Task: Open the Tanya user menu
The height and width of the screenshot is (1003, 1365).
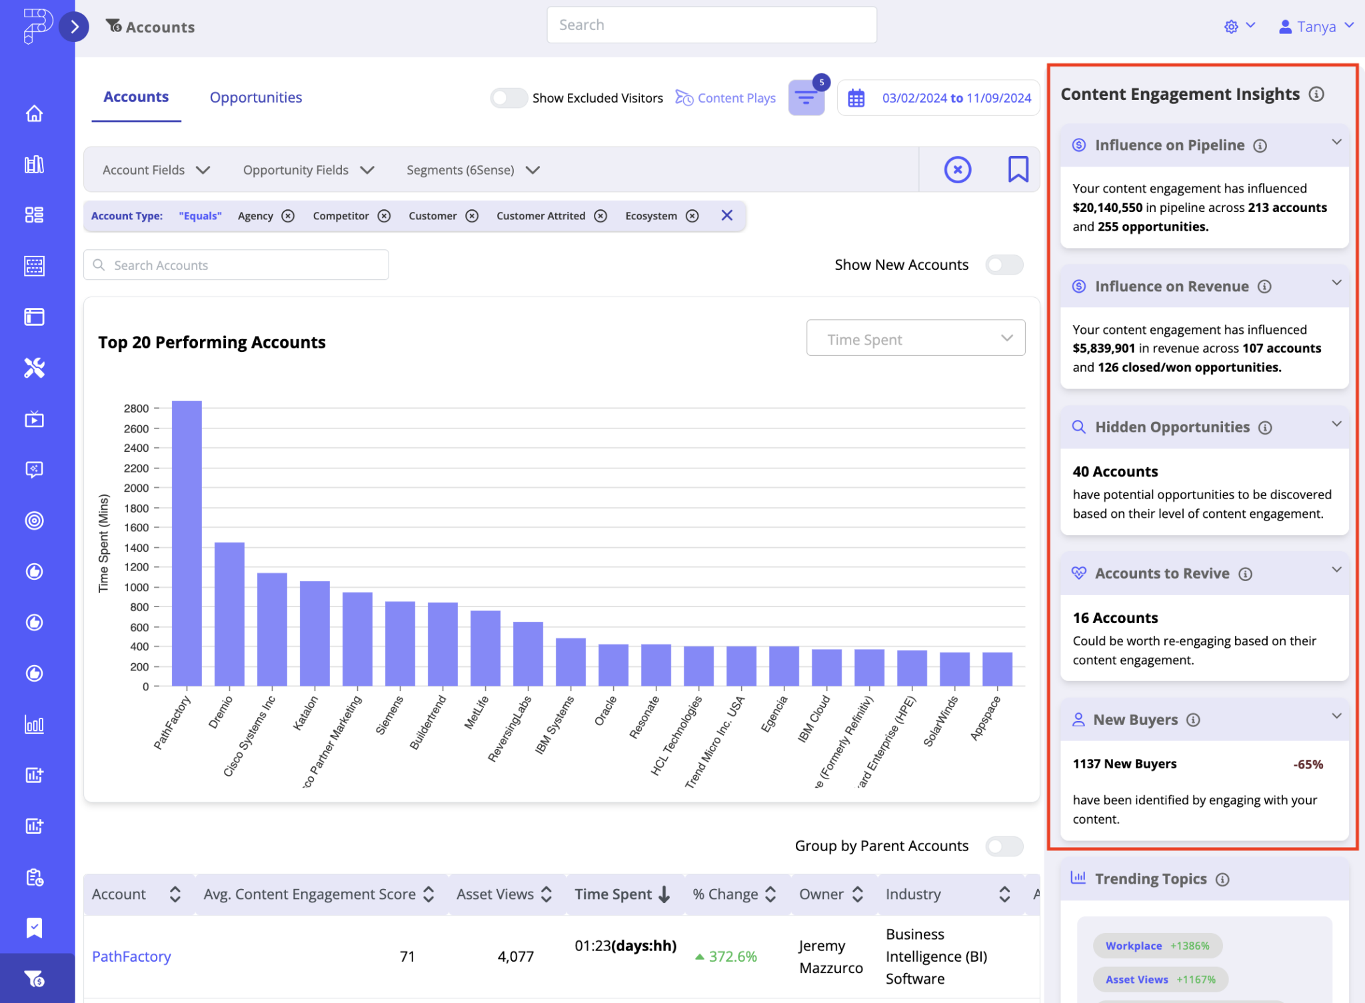Action: [1316, 27]
